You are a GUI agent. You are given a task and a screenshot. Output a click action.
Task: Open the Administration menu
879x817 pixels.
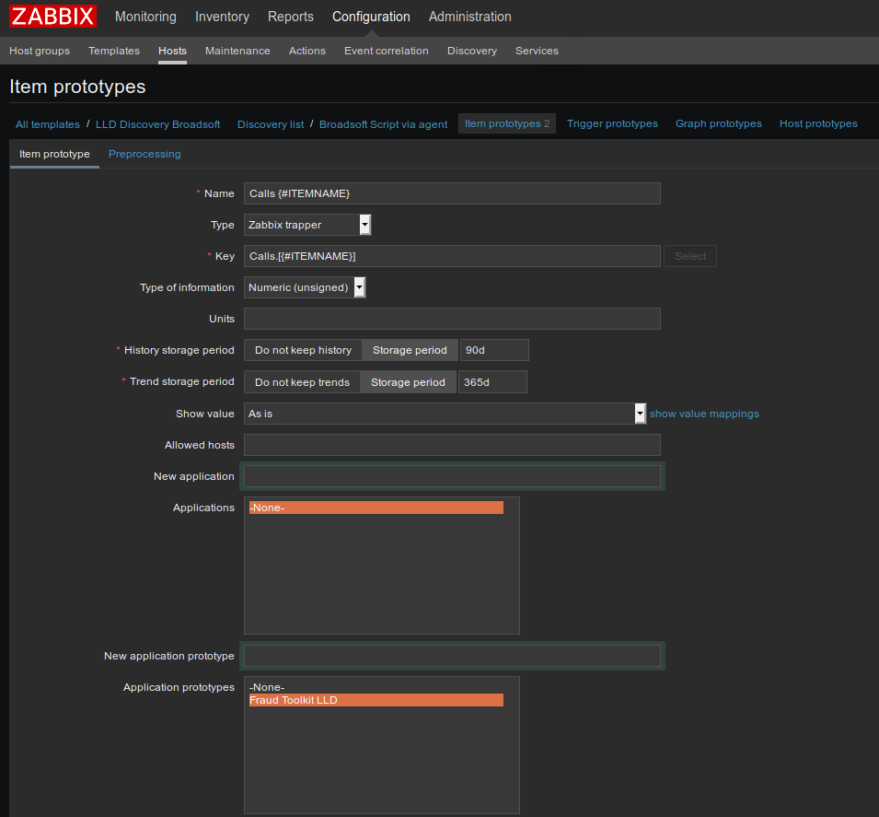coord(469,17)
